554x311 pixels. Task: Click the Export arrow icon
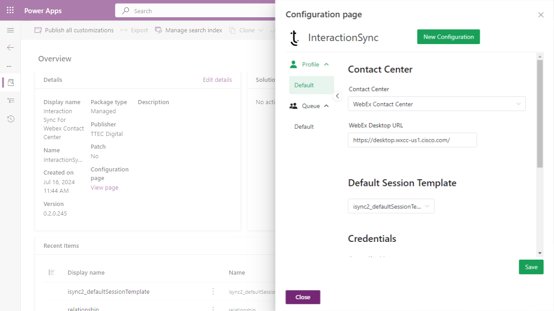click(x=124, y=30)
